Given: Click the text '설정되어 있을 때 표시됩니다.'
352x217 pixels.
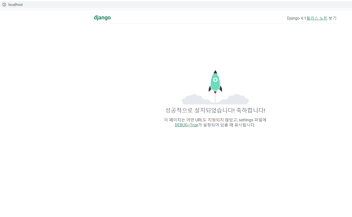Looking at the screenshot, I should 229,125.
